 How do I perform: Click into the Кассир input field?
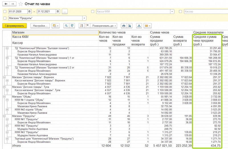tap(205, 12)
